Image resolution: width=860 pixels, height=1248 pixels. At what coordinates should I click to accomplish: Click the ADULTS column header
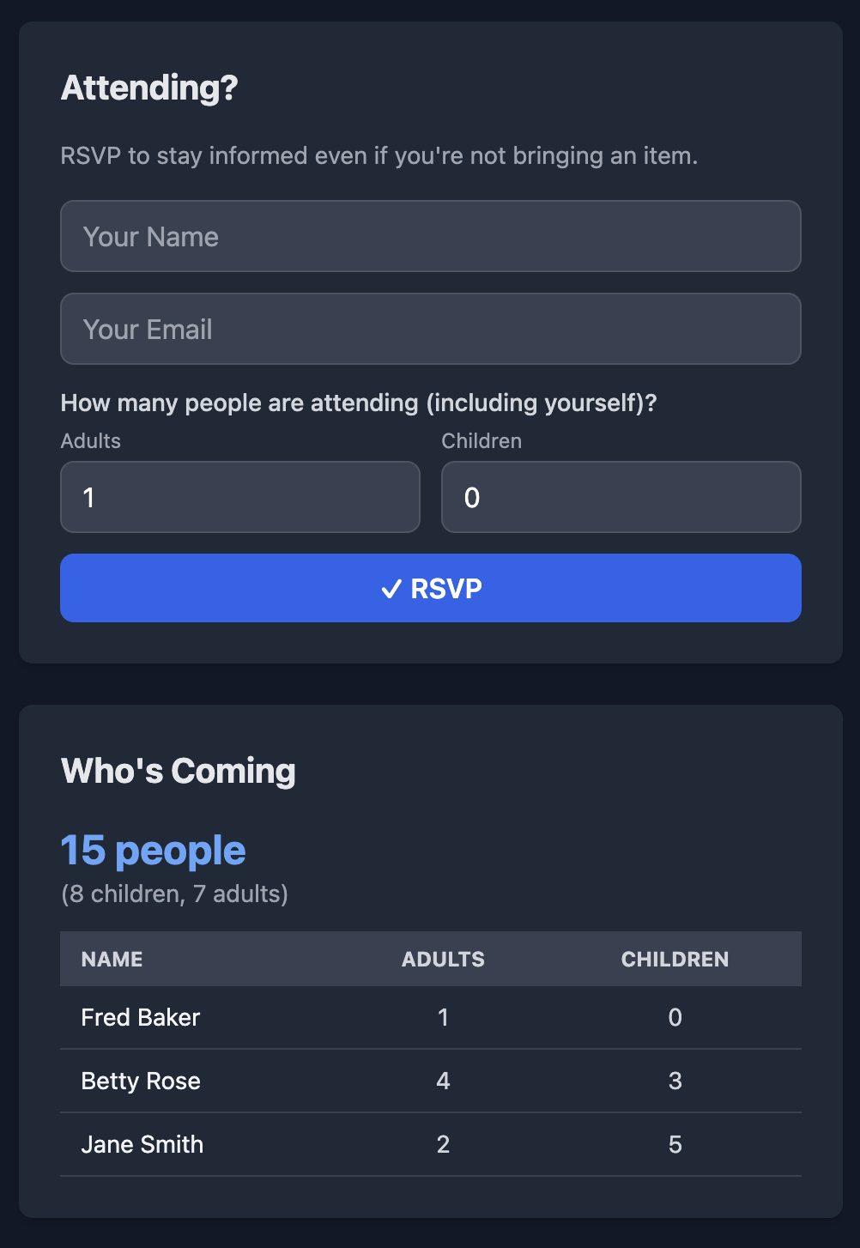pyautogui.click(x=443, y=959)
